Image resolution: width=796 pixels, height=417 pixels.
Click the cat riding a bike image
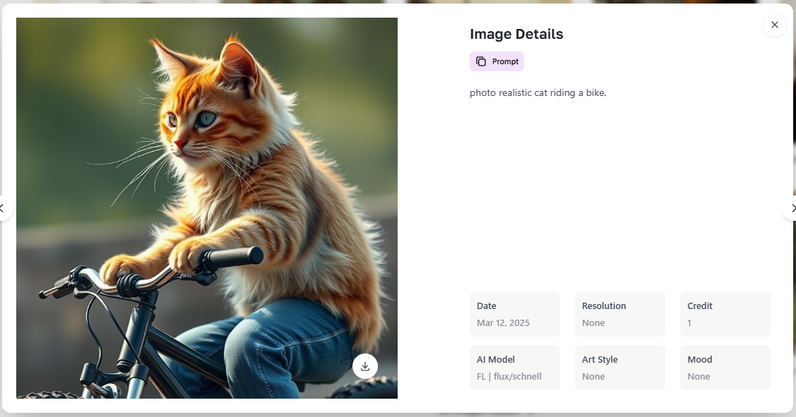(206, 208)
